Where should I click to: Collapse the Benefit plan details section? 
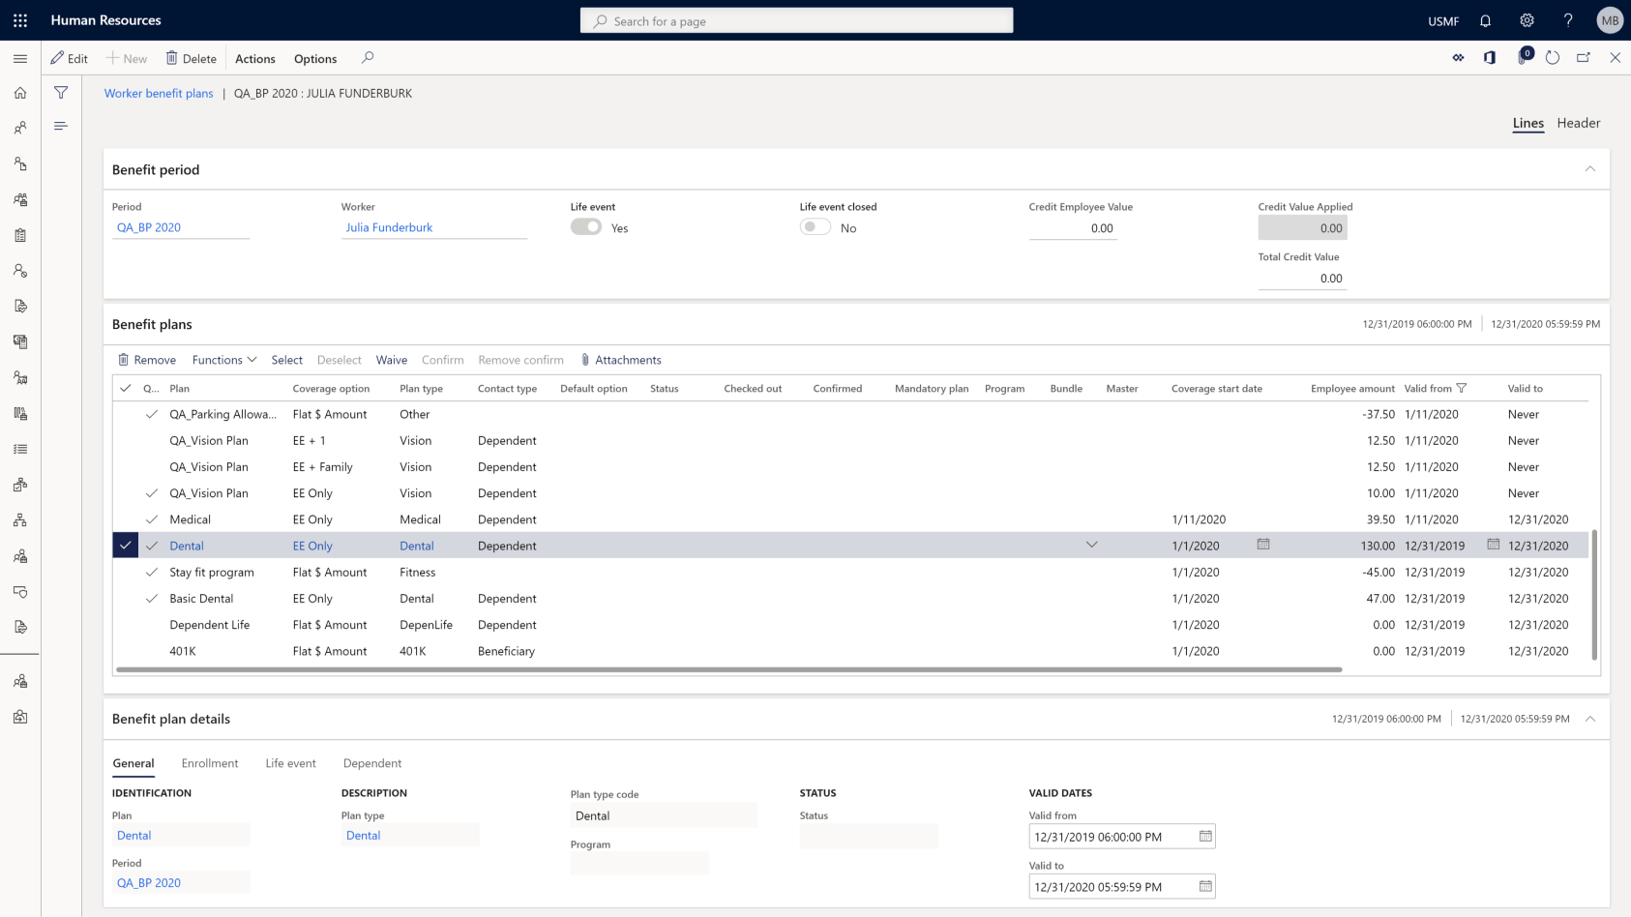click(1589, 719)
